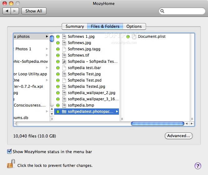Click the document icon of Document.plist

134,37
